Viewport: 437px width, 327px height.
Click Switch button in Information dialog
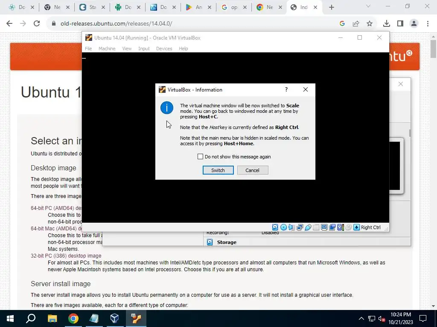click(x=218, y=170)
